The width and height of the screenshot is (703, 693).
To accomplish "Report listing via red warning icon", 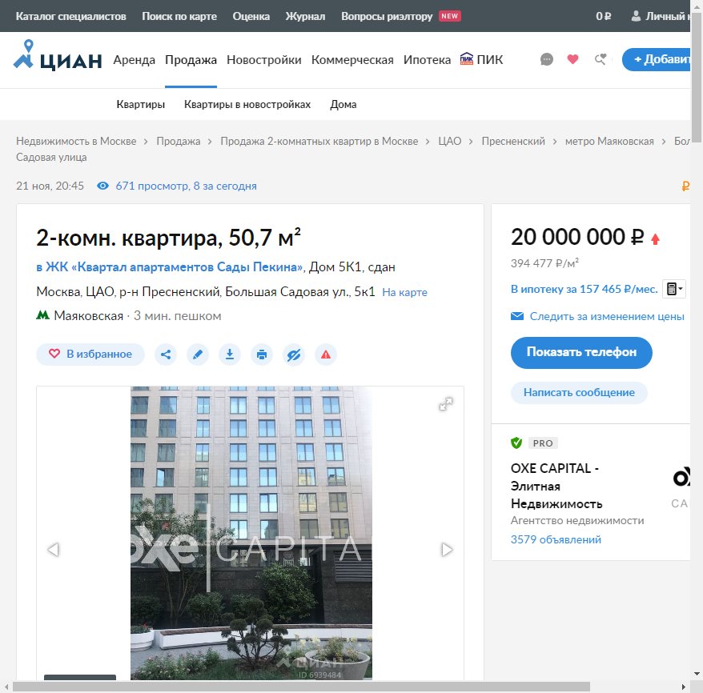I will [x=326, y=355].
